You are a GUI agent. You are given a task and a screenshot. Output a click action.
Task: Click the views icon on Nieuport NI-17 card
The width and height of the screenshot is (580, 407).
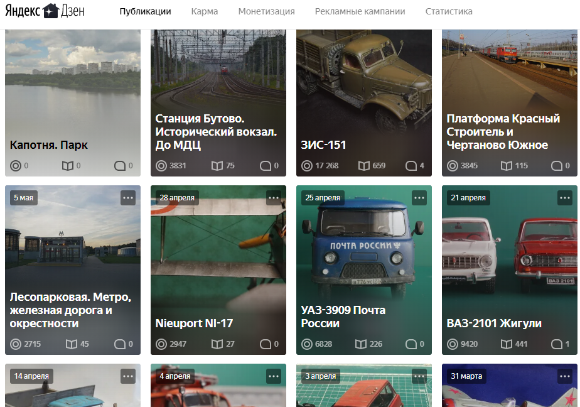[x=161, y=344]
